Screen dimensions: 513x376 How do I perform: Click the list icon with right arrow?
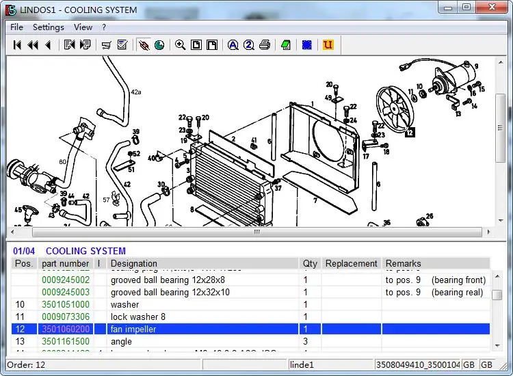[x=85, y=45]
